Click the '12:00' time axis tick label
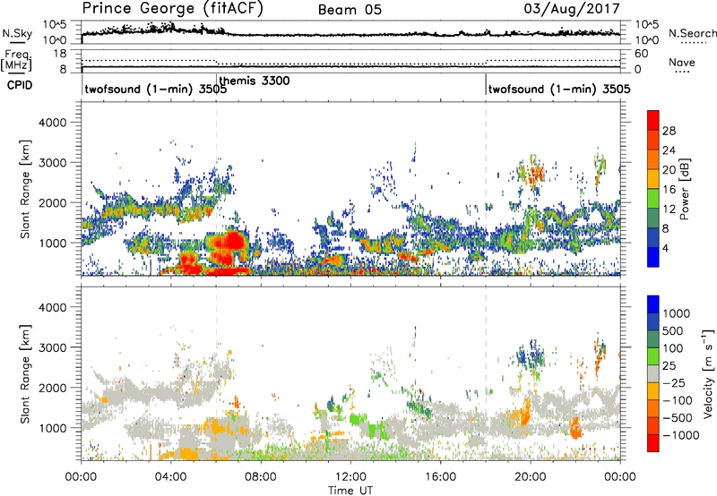Image resolution: width=717 pixels, height=496 pixels. pyautogui.click(x=350, y=477)
